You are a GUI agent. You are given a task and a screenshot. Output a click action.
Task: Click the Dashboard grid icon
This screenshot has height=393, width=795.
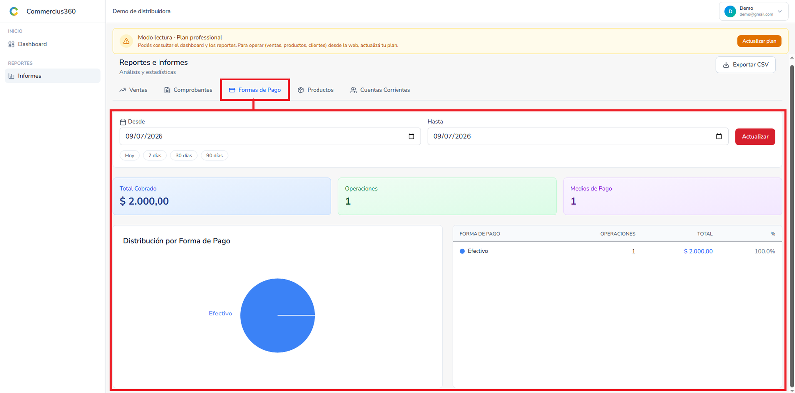coord(11,44)
